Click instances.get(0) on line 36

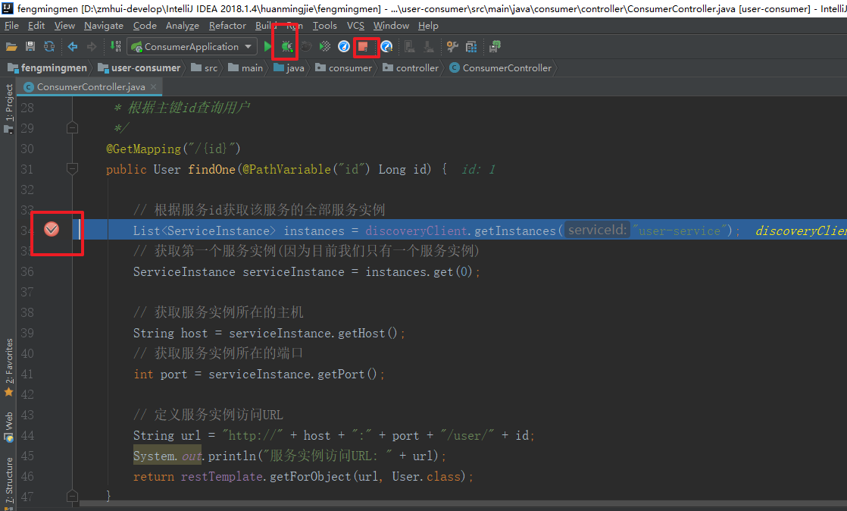419,271
